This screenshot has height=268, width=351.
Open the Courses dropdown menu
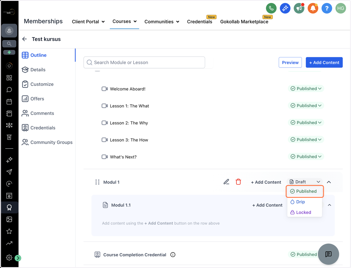click(x=125, y=22)
